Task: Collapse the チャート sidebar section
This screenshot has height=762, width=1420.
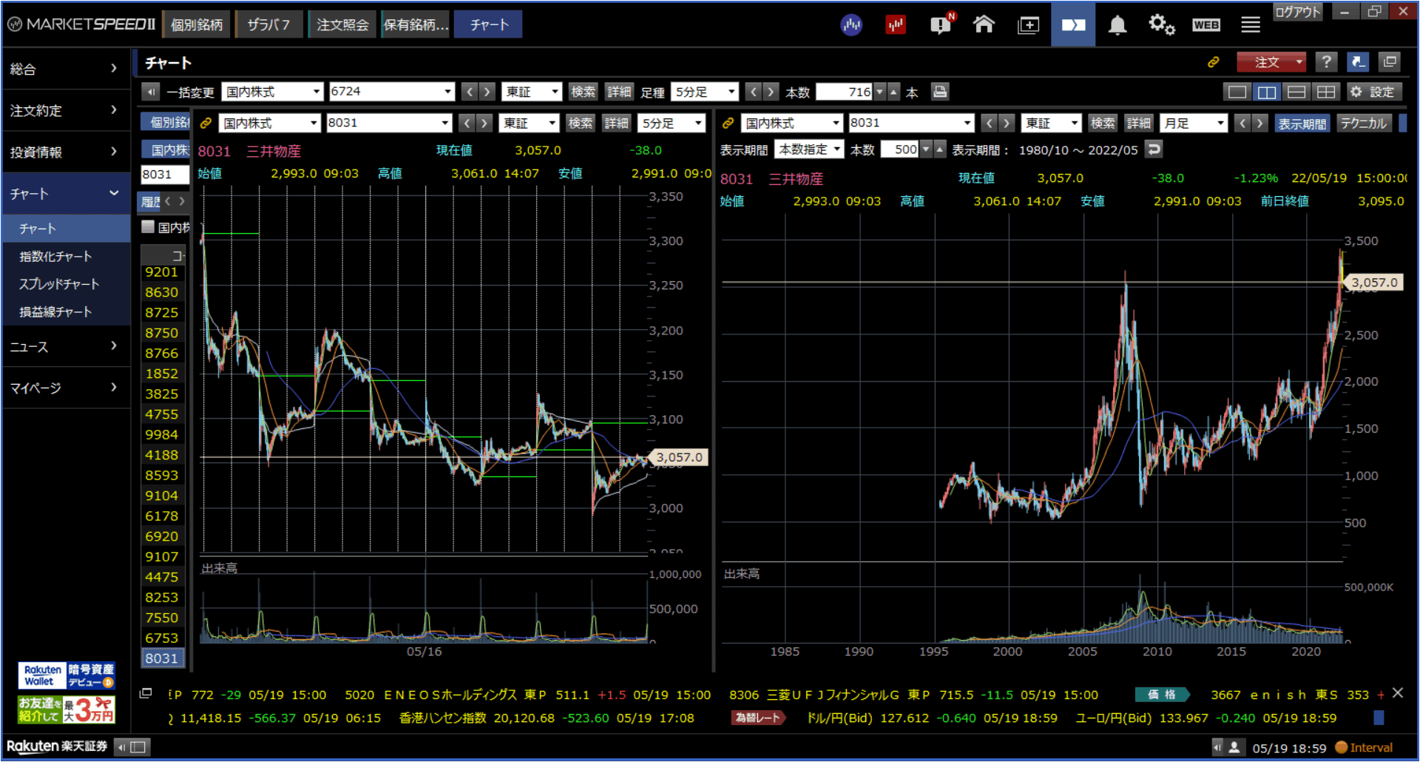Action: 65,193
